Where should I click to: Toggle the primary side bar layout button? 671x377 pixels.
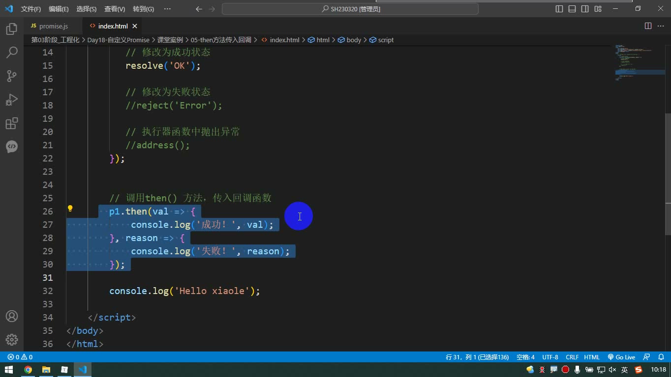point(559,9)
